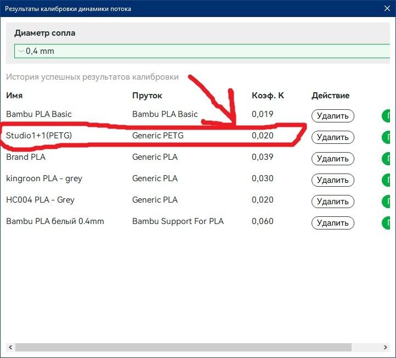This screenshot has width=396, height=358.
Task: Click the HC004 PLA - Grey name
Action: click(41, 200)
